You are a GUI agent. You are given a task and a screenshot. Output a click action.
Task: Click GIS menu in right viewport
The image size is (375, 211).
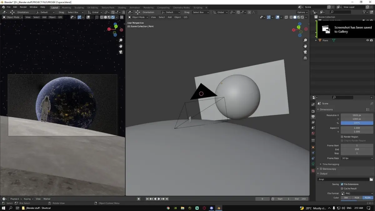(x=185, y=17)
